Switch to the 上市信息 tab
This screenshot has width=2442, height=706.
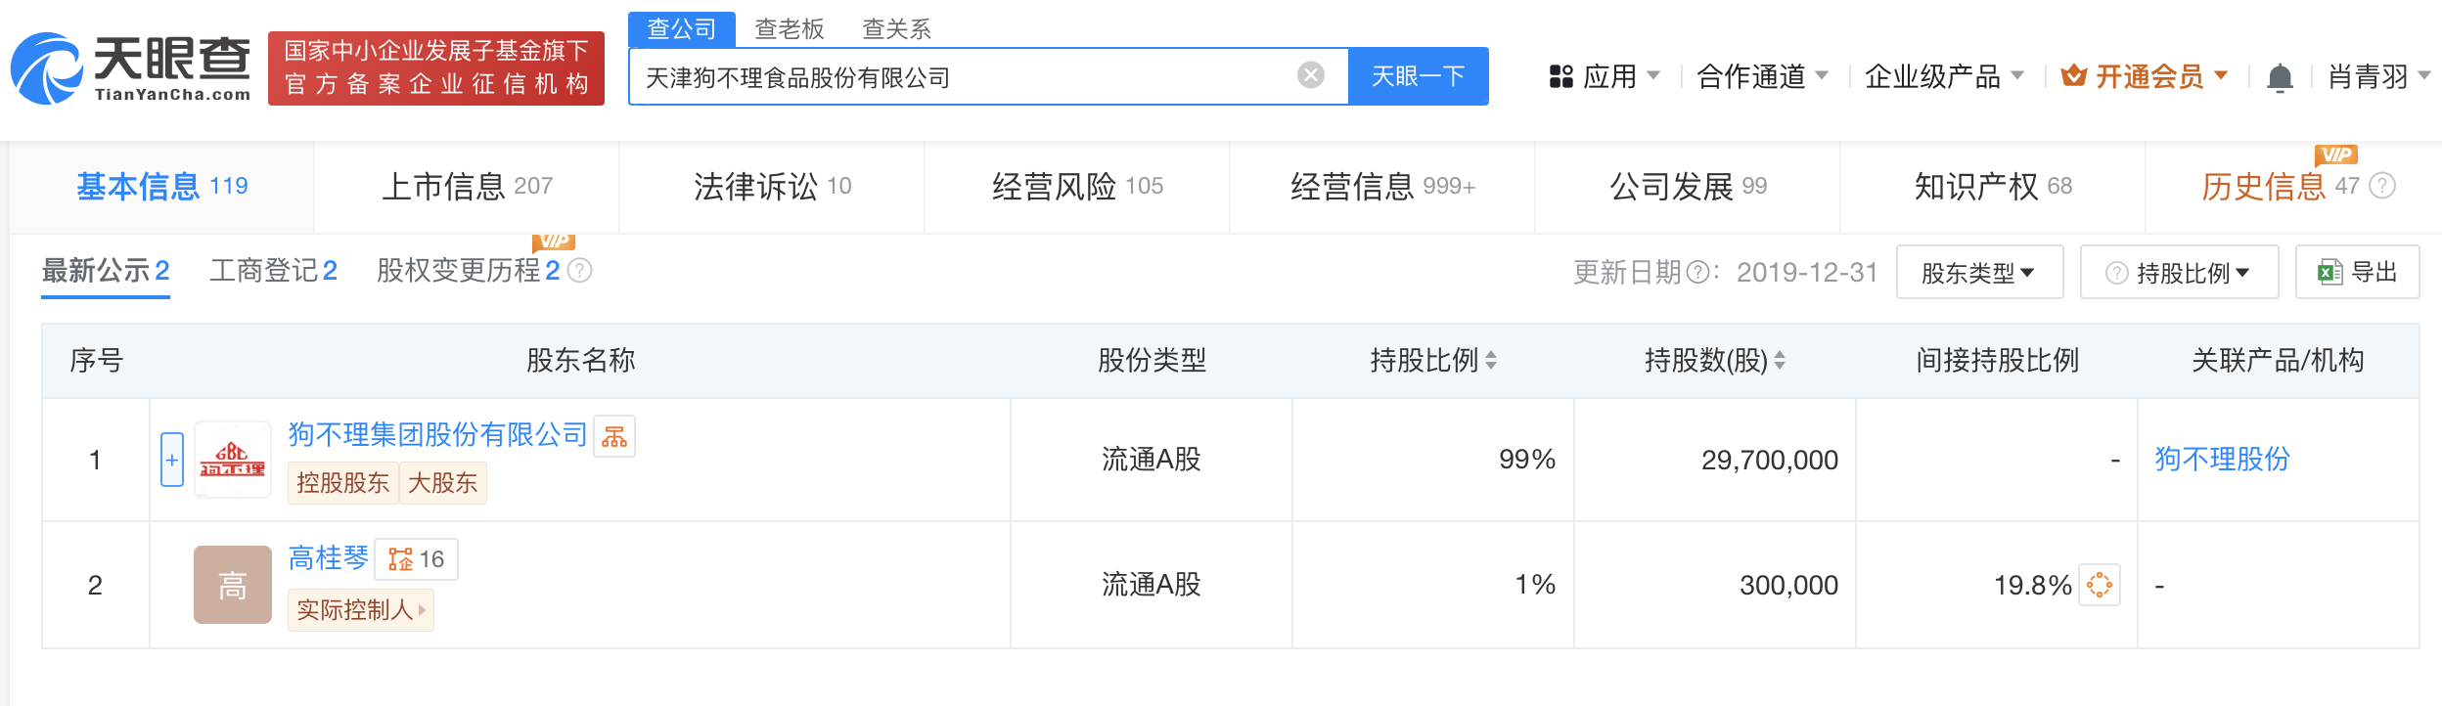467,186
